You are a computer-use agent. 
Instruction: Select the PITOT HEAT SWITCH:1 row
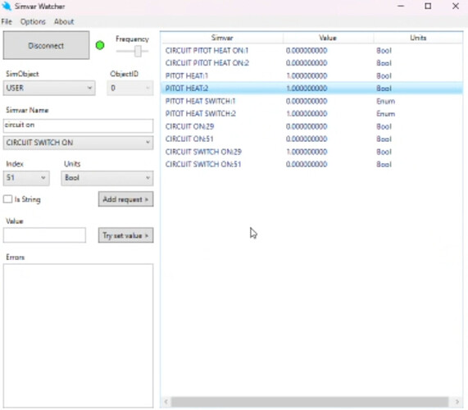(x=311, y=101)
